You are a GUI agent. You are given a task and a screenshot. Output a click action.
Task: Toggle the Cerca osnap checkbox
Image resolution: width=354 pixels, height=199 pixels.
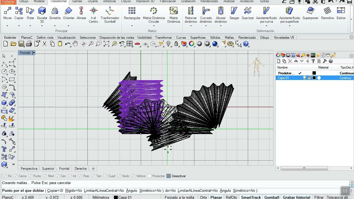click(x=15, y=176)
